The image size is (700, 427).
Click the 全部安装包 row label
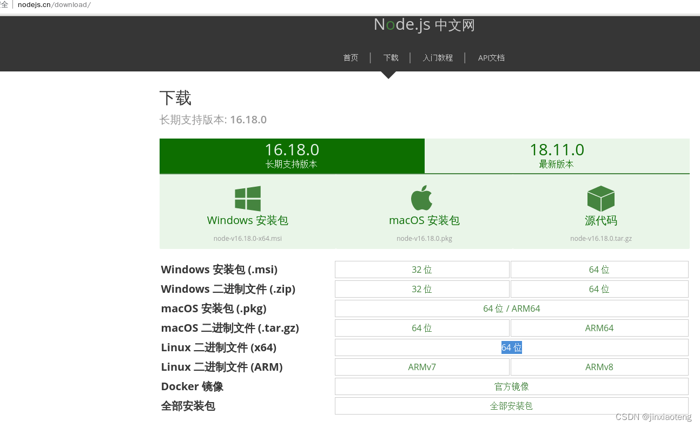click(x=188, y=406)
